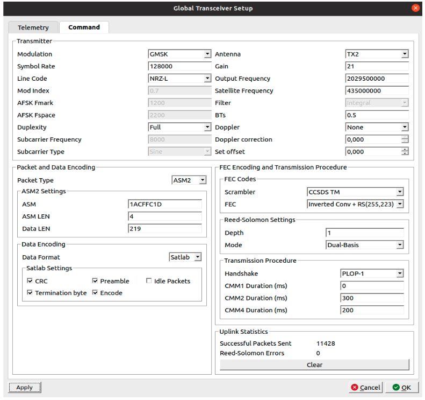425x400 pixels.
Task: Click the CMM4 Duration input field
Action: pos(372,310)
